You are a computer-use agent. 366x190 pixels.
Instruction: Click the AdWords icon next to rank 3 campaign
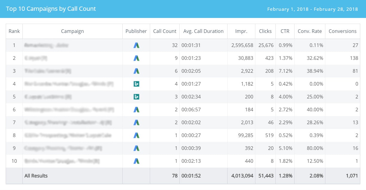tap(136, 71)
